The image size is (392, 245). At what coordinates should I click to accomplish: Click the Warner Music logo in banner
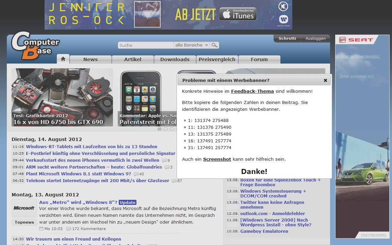284,20
